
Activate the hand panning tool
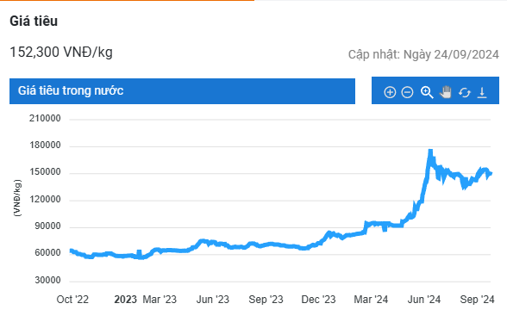tap(446, 92)
